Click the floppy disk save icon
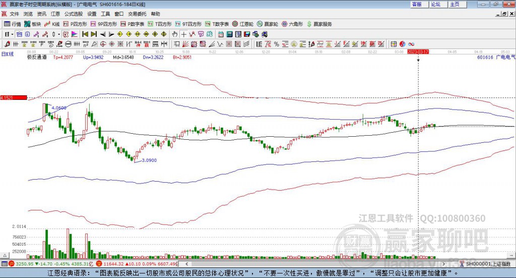This screenshot has width=516, height=278. coord(247,34)
